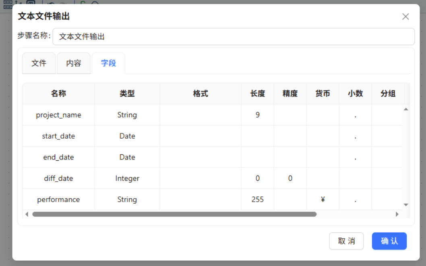Click the 小数 column header
426x266 pixels.
[356, 94]
